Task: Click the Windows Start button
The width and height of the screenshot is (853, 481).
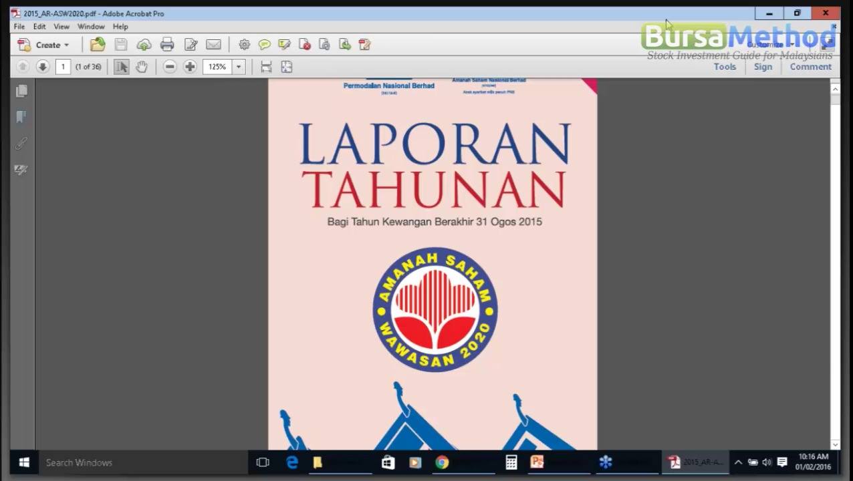Action: [x=24, y=462]
